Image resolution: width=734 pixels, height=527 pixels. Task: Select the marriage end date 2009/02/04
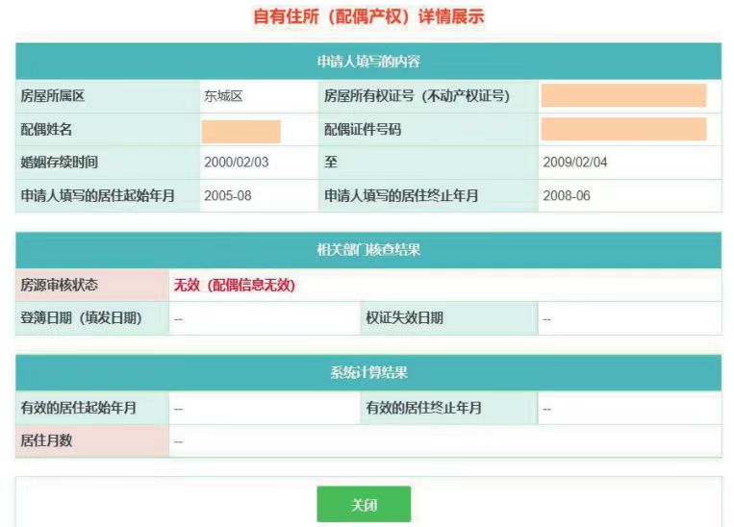pos(575,163)
